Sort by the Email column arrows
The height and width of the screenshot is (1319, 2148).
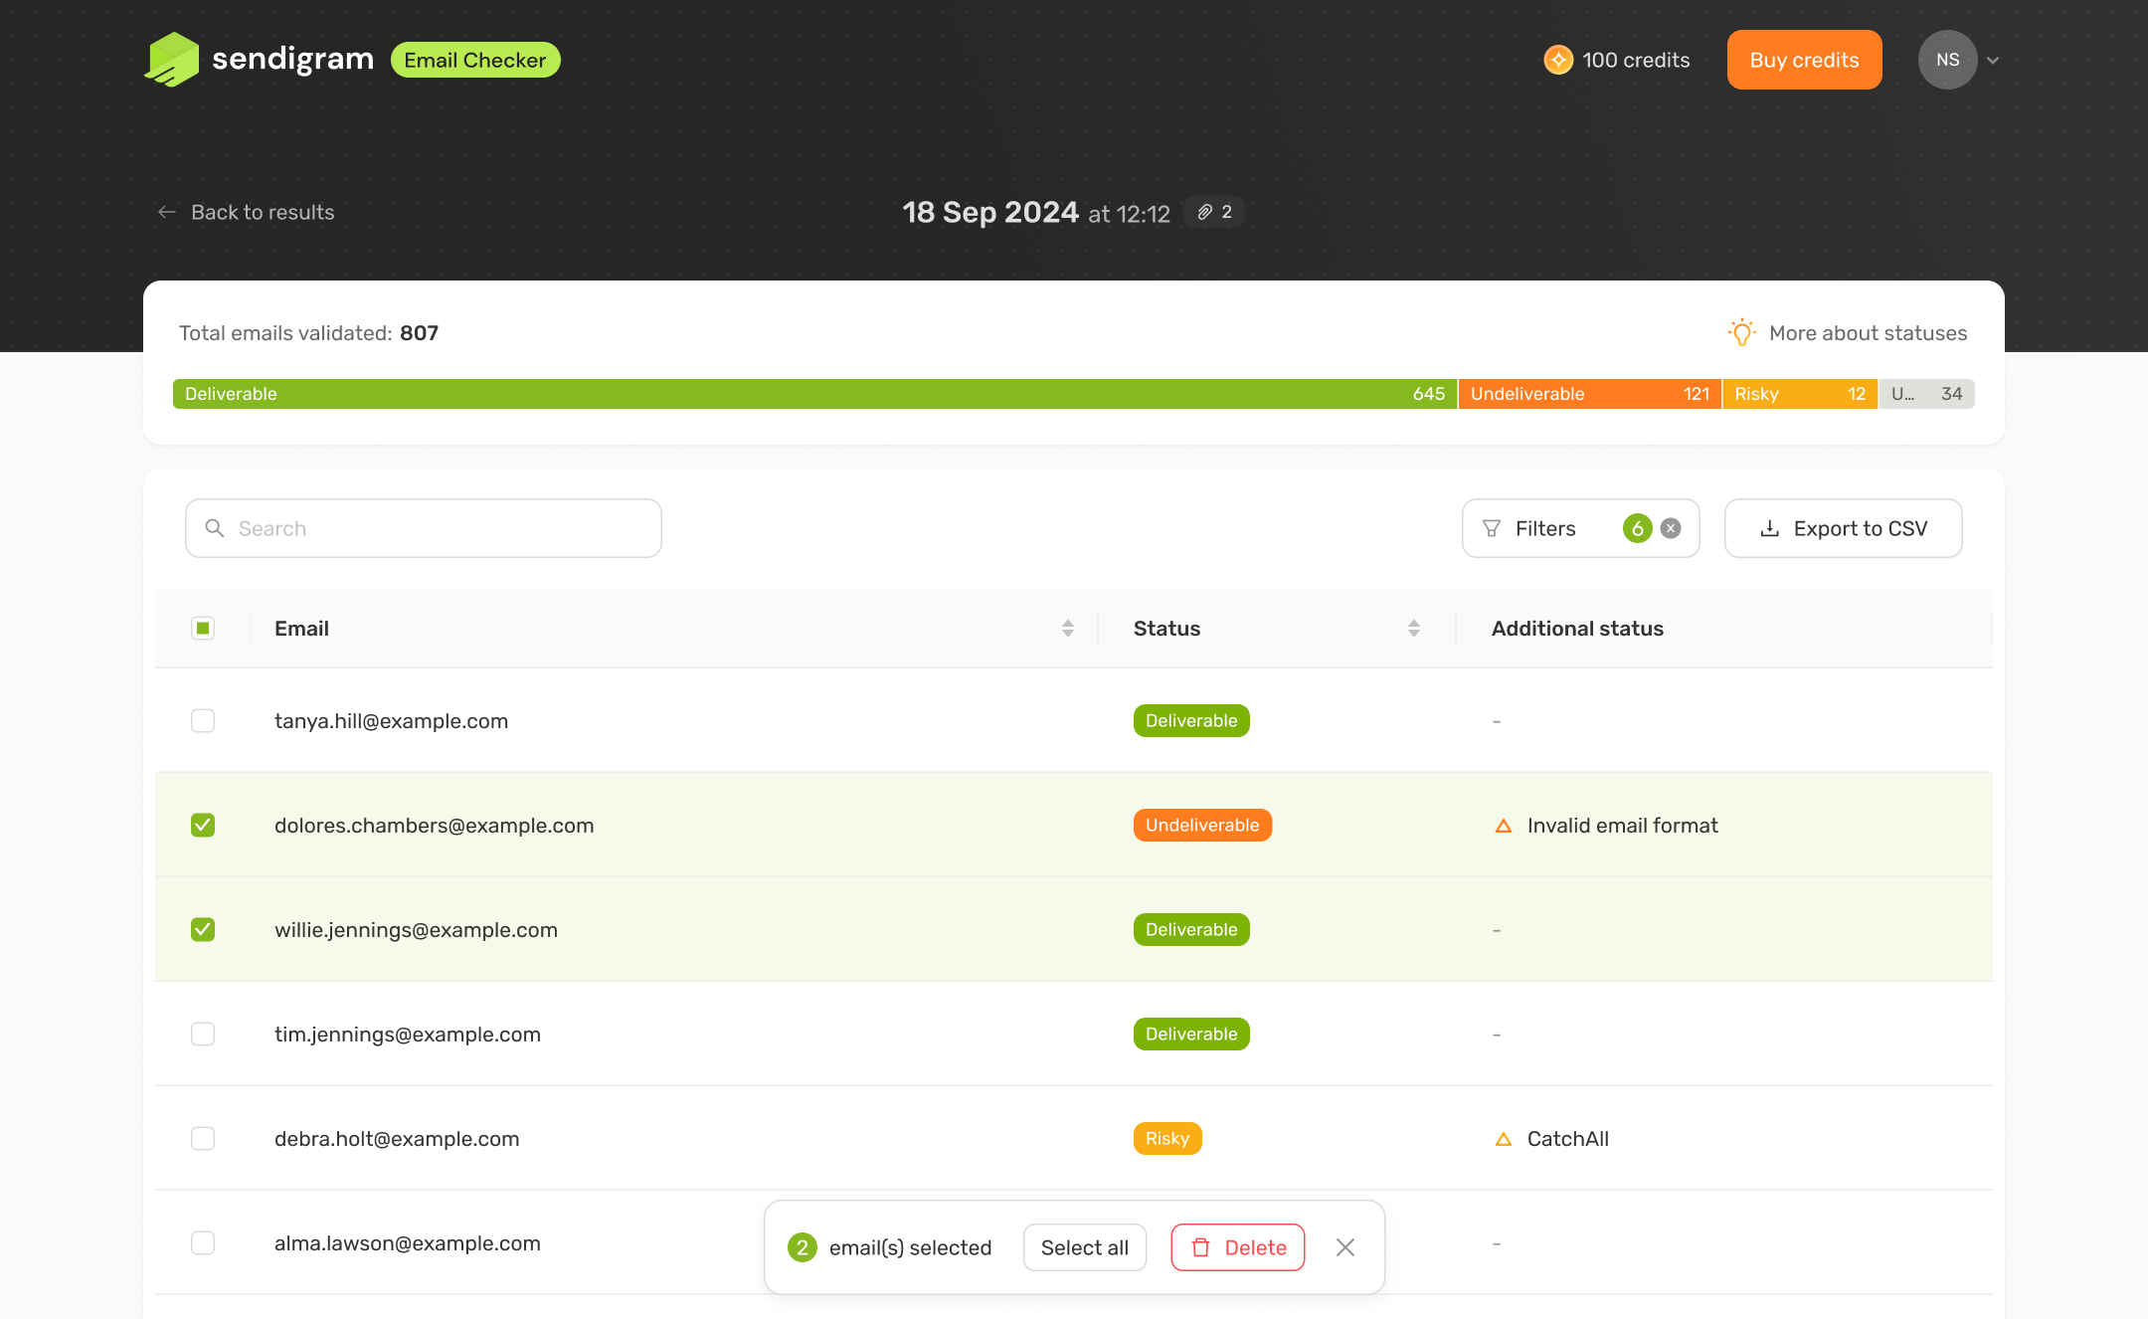point(1067,628)
